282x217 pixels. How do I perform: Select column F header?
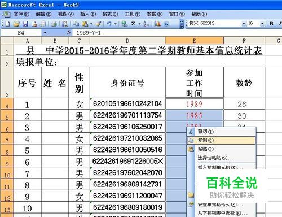click(x=244, y=41)
